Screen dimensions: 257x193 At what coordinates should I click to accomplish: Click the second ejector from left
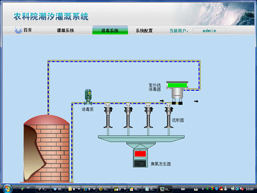click(x=128, y=116)
